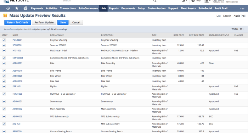Click the Mass Update page icon
Image resolution: width=248 pixels, height=133 pixels.
pyautogui.click(x=5, y=16)
